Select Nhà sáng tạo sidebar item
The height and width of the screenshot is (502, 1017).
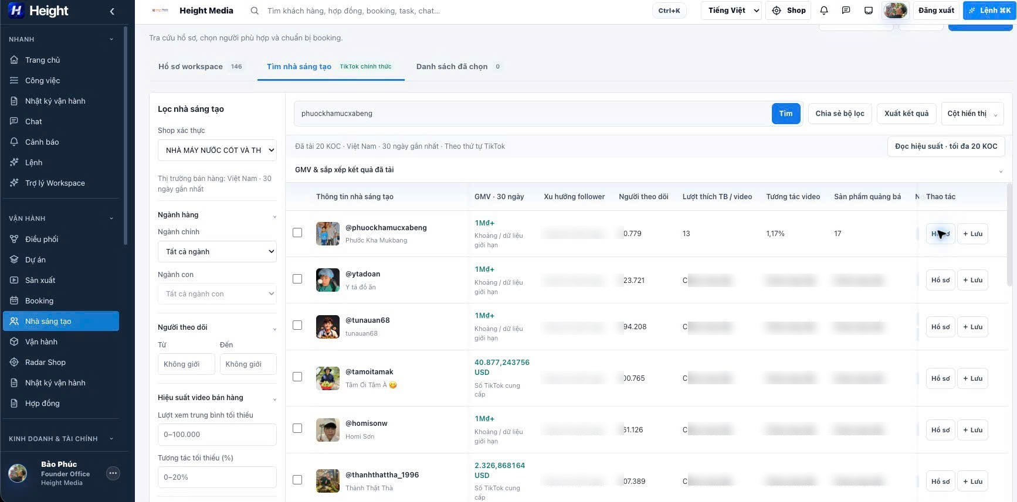click(61, 321)
